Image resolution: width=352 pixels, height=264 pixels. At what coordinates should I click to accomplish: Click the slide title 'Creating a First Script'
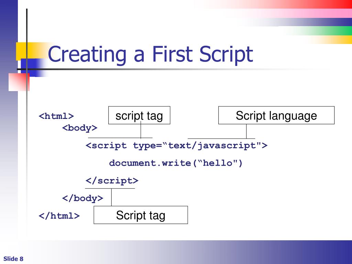tap(151, 55)
